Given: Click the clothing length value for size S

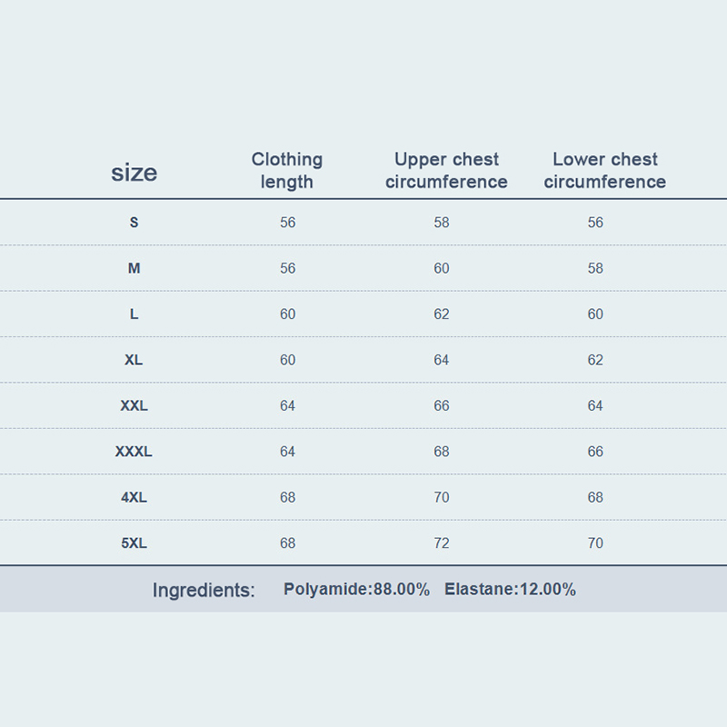Looking at the screenshot, I should click(x=288, y=223).
